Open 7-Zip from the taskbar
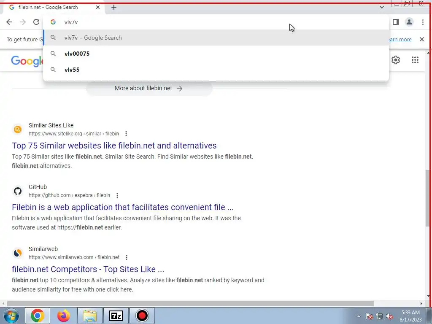Image resolution: width=432 pixels, height=324 pixels. (116, 316)
